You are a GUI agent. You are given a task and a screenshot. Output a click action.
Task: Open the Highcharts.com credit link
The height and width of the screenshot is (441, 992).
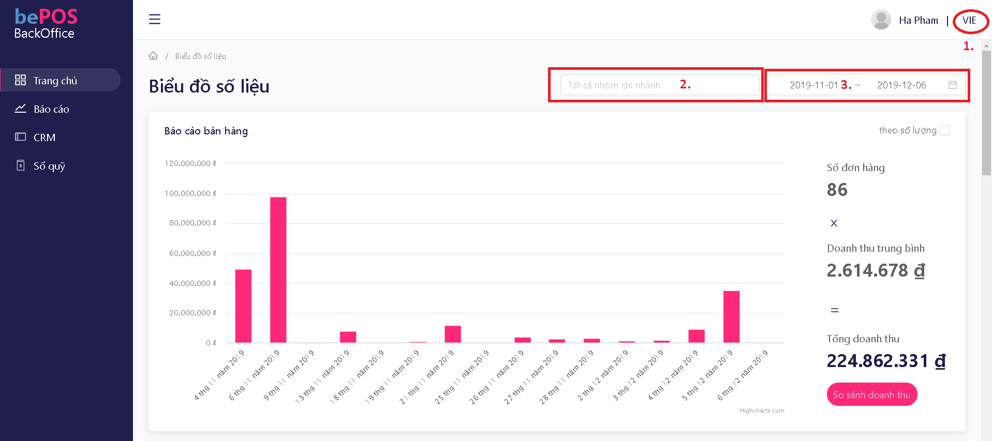(x=762, y=410)
